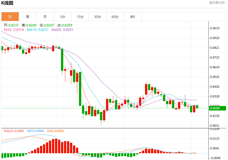
Task: Click the 0.8130 price axis label
Action: tap(215, 116)
